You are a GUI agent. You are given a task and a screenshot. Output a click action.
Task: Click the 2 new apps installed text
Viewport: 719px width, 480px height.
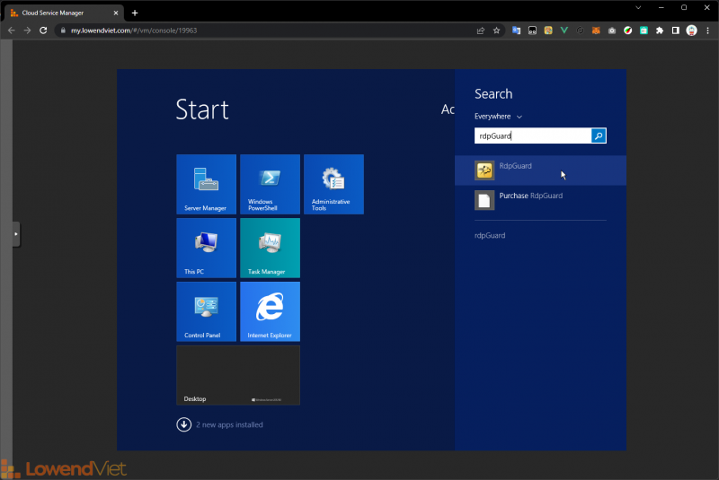[229, 424]
